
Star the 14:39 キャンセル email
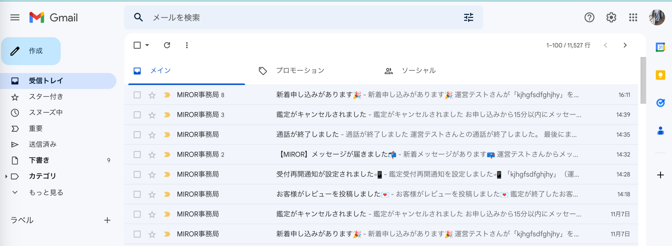point(152,115)
